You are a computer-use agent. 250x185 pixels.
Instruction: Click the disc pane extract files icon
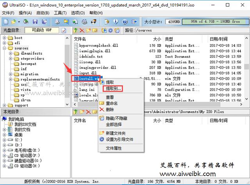tap(104, 30)
